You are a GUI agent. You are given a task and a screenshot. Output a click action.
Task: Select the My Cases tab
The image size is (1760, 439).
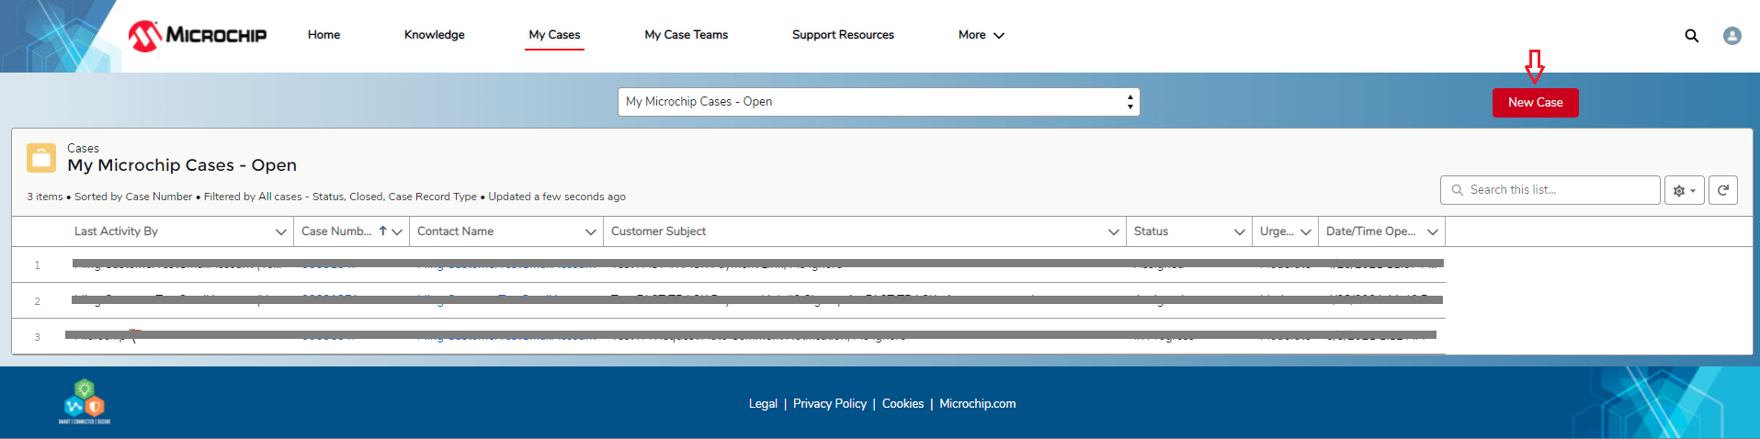pyautogui.click(x=554, y=35)
